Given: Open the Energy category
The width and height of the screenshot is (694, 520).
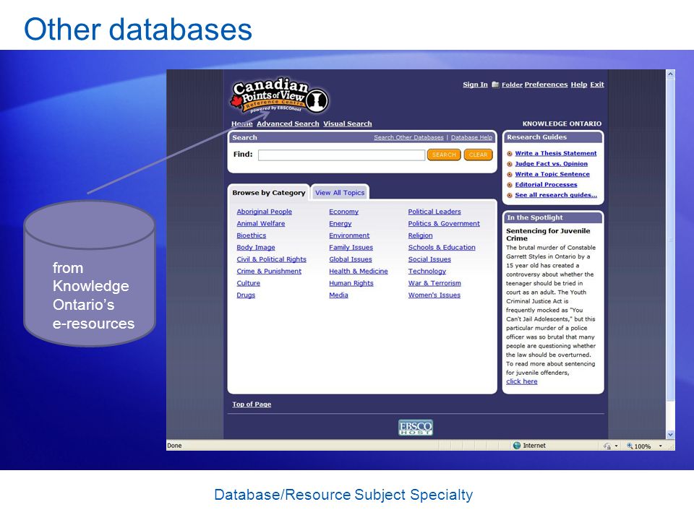Looking at the screenshot, I should coord(340,224).
